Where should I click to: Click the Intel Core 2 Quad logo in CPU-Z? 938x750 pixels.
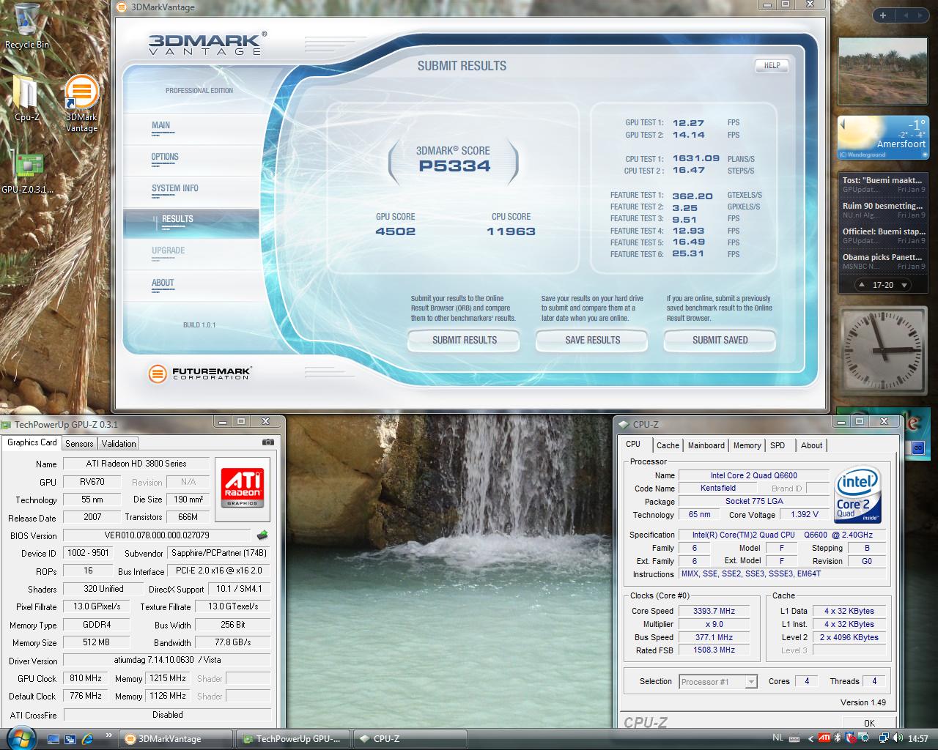coord(858,494)
